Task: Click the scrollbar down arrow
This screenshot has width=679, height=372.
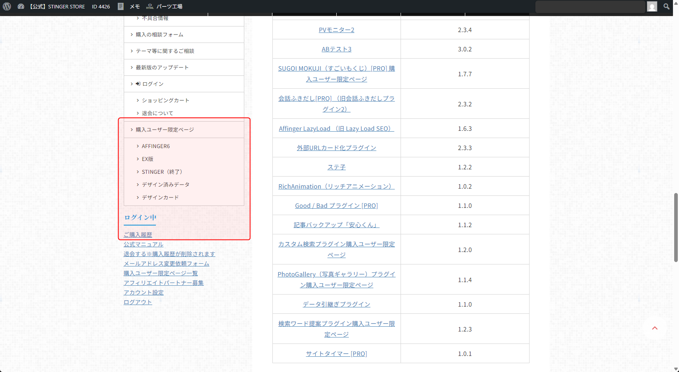Action: pos(676,369)
